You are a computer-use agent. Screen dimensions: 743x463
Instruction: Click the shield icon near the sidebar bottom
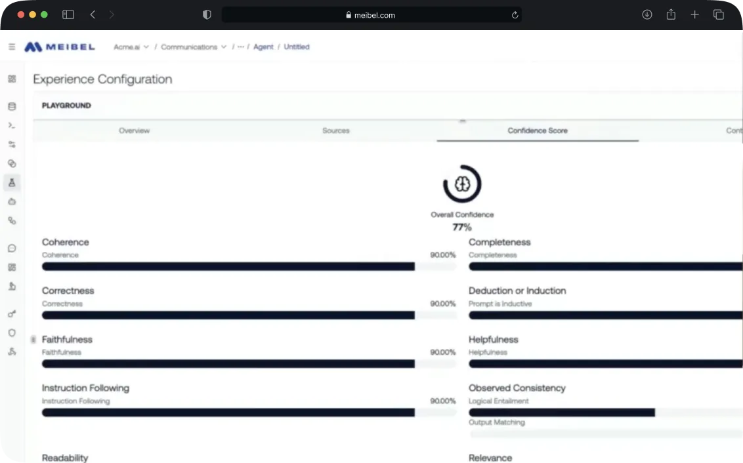(12, 332)
